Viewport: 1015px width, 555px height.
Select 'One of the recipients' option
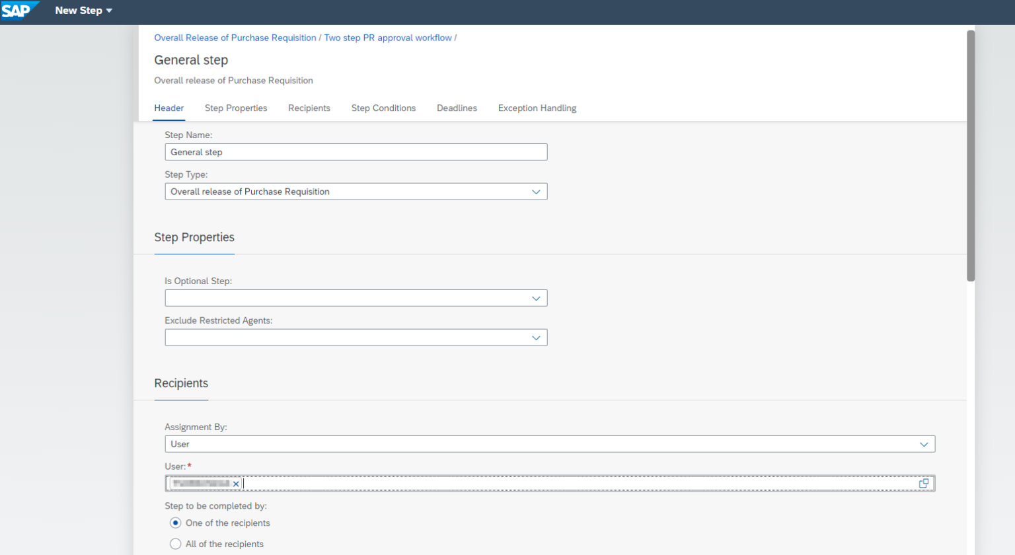pos(175,523)
